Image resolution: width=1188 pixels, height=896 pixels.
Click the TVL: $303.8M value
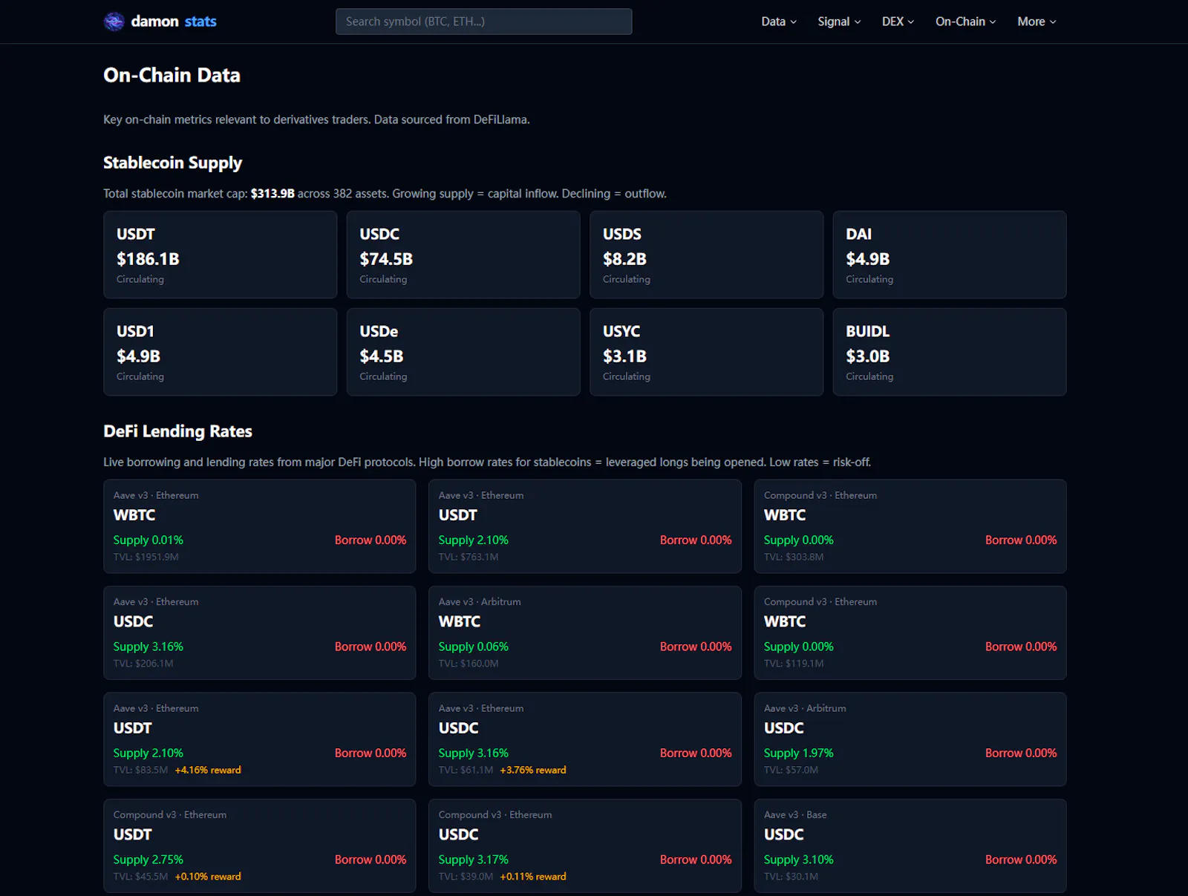click(794, 557)
